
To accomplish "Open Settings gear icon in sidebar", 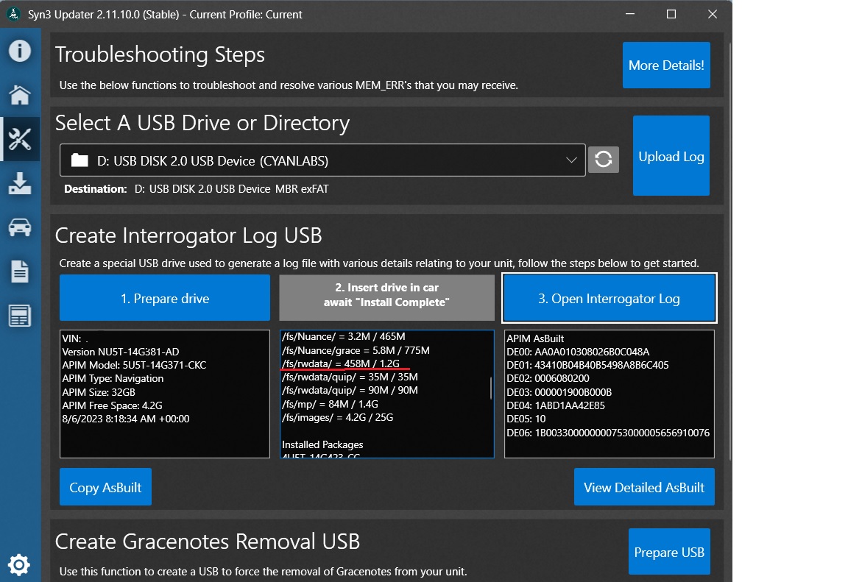I will coord(19,564).
